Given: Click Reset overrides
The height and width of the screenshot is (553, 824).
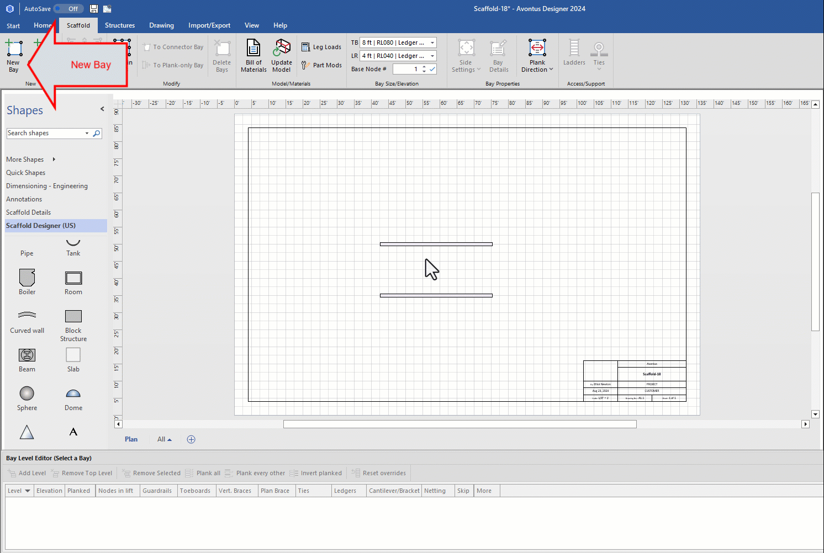Looking at the screenshot, I should (379, 473).
